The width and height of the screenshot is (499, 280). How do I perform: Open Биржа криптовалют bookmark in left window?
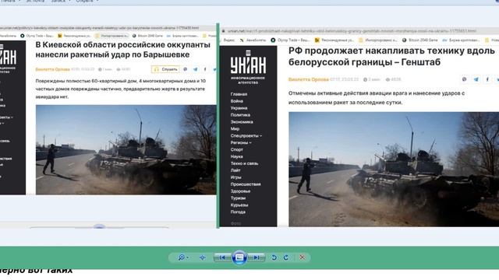[182, 36]
